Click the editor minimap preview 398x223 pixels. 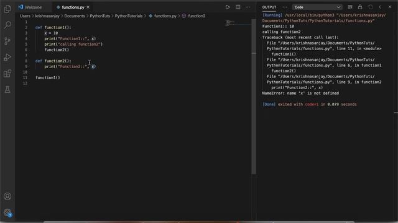click(238, 24)
